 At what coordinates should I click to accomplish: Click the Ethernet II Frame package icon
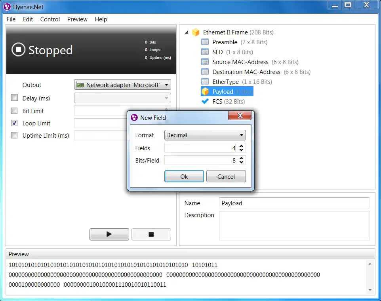196,32
